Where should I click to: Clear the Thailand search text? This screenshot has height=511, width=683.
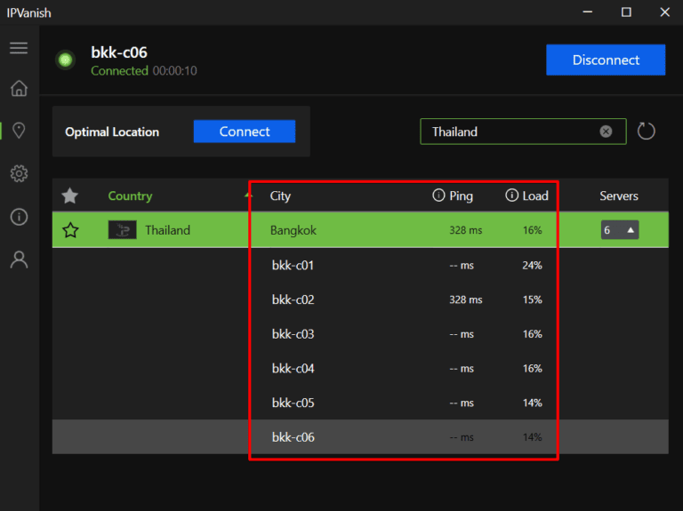(606, 132)
